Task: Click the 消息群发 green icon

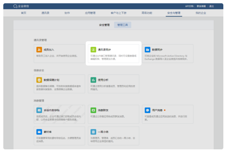Action: tap(93, 110)
